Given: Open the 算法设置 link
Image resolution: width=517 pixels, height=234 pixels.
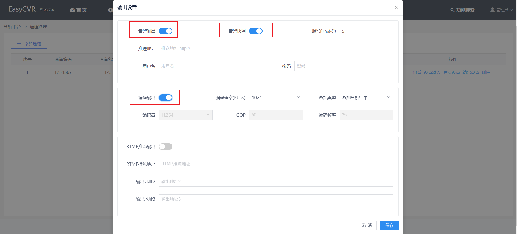Looking at the screenshot, I should 452,72.
